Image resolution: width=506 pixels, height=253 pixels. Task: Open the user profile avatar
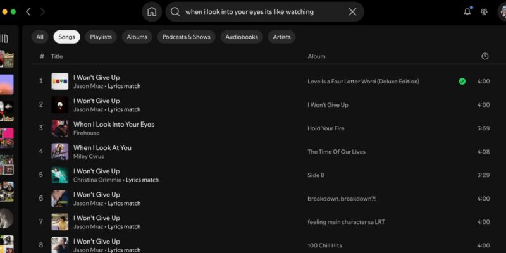(502, 12)
